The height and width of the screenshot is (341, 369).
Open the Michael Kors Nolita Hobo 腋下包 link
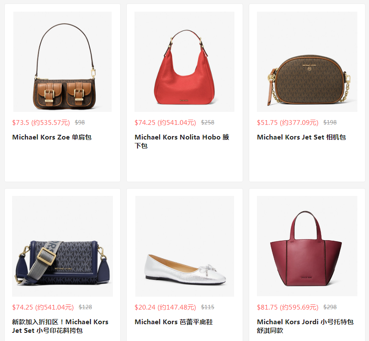(x=181, y=141)
